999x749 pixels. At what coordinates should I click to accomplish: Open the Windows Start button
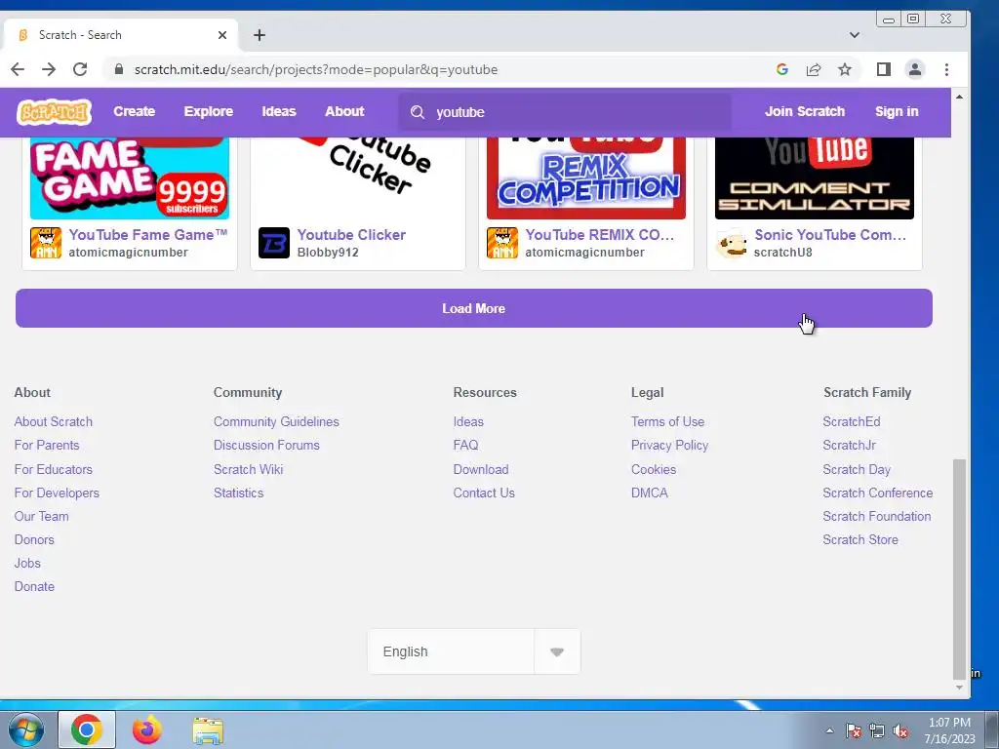[24, 729]
